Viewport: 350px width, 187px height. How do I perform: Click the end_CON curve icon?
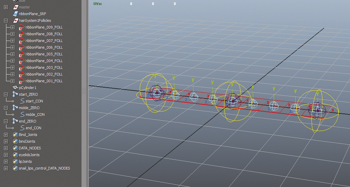[x=22, y=128]
